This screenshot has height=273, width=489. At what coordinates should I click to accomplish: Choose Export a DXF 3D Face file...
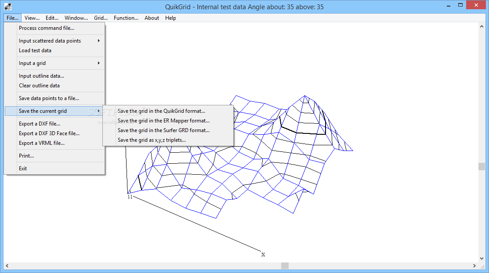54,133
